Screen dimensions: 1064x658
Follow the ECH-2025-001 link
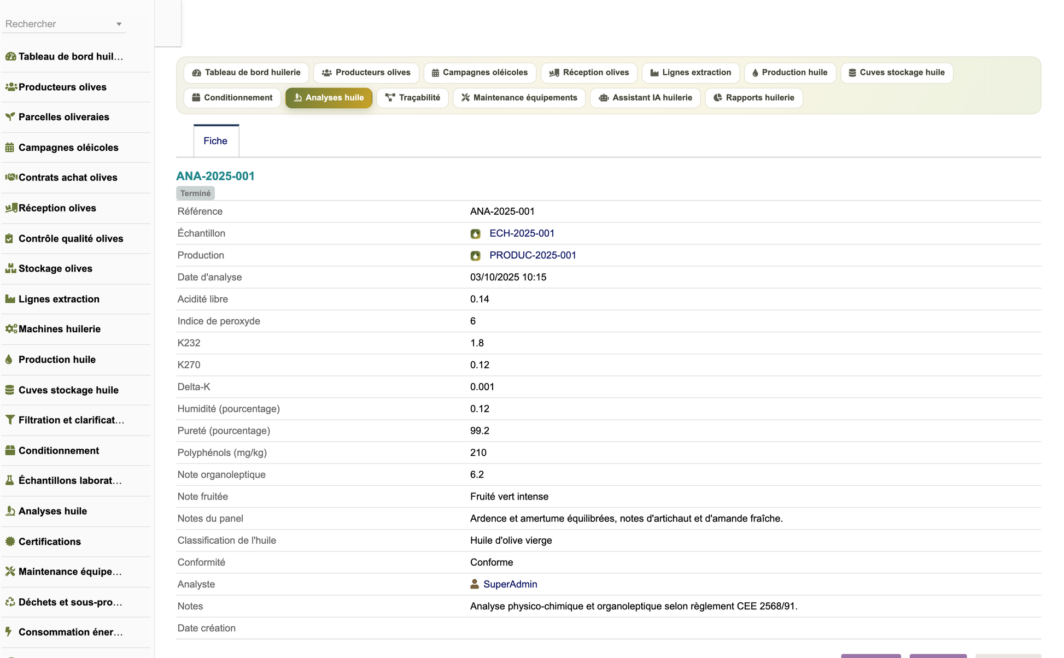pyautogui.click(x=522, y=233)
